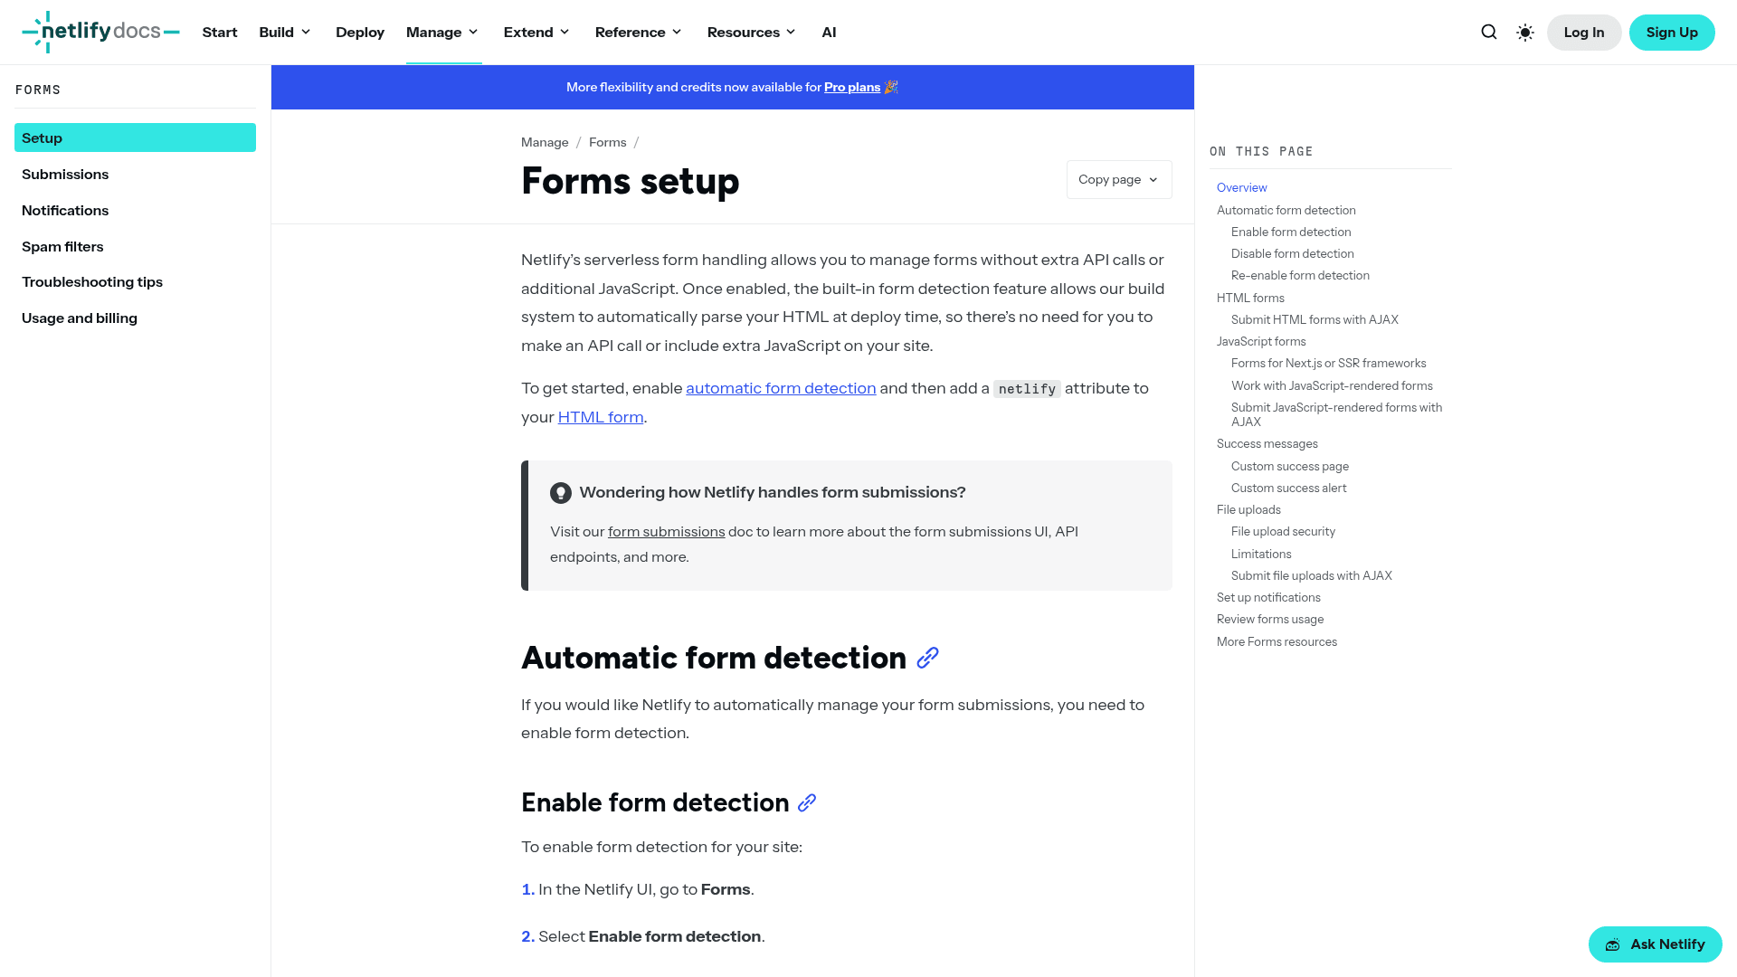Click the Log In button
Screen dimensions: 1737x977
1584,33
